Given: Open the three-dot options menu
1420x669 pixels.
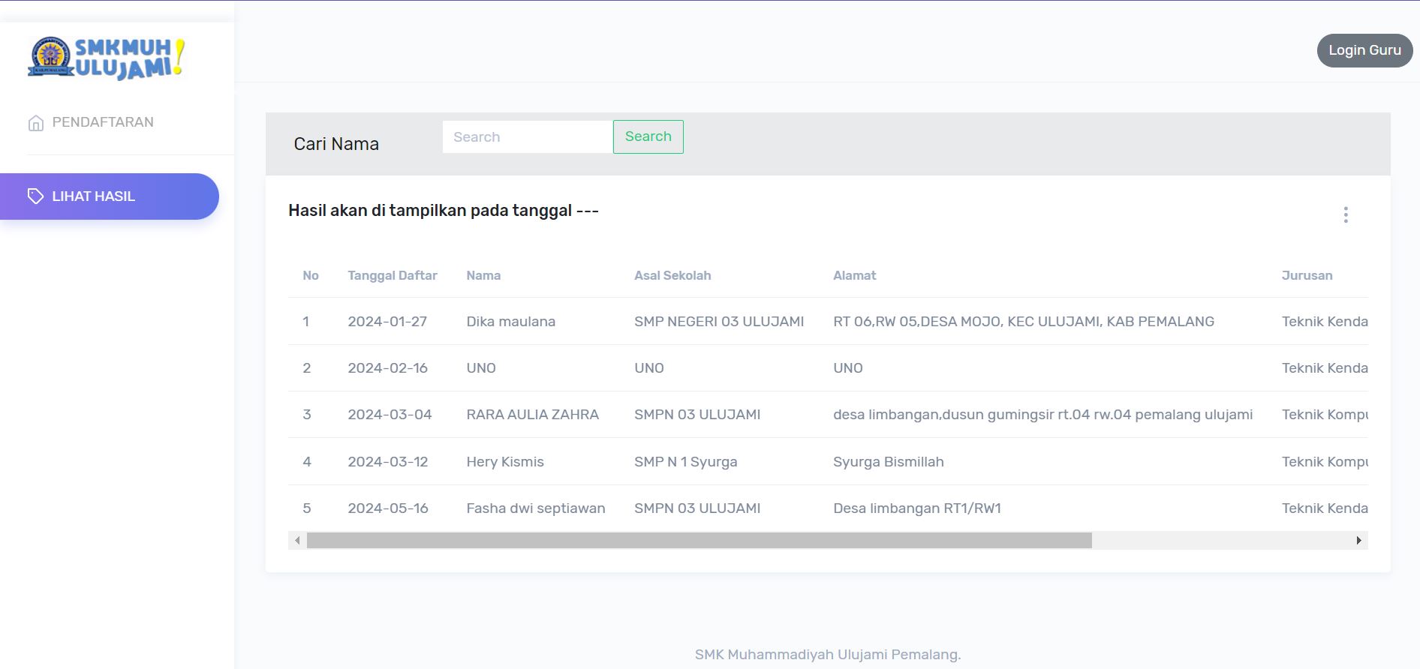Looking at the screenshot, I should pos(1345,215).
